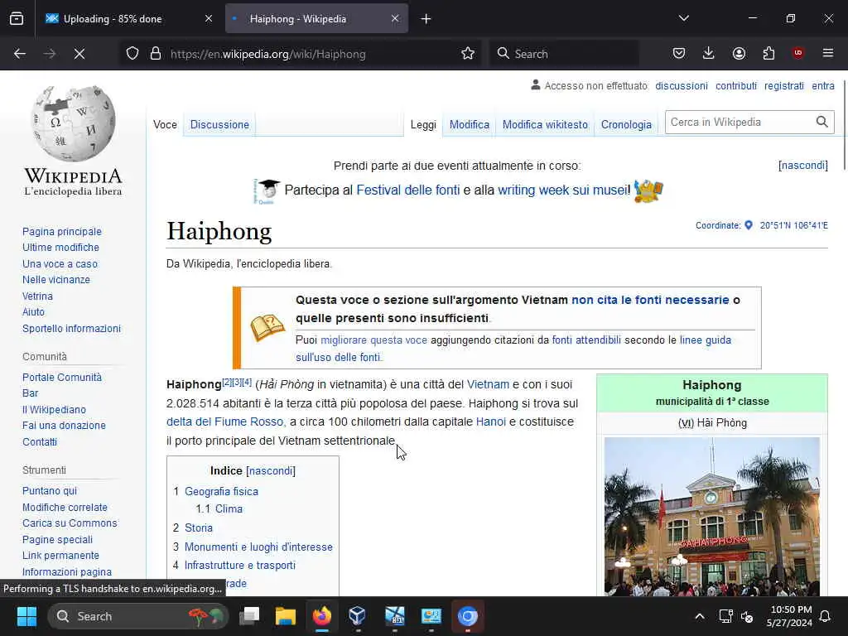The width and height of the screenshot is (848, 636).
Task: Close the Haiphong Wikipedia tab
Action: click(395, 19)
